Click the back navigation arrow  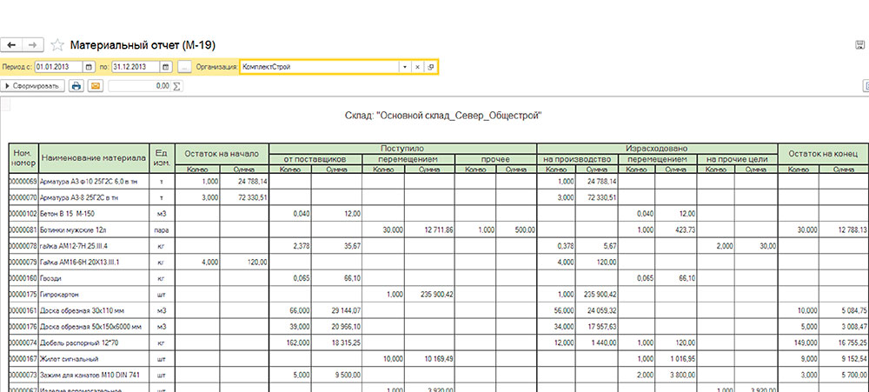coord(12,44)
